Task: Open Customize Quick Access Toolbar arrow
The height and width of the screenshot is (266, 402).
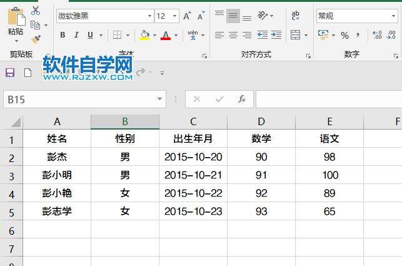Action: pos(162,73)
